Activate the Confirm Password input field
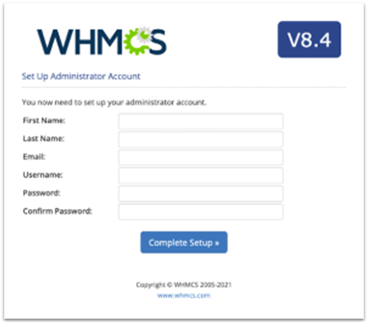The image size is (368, 324). point(201,212)
